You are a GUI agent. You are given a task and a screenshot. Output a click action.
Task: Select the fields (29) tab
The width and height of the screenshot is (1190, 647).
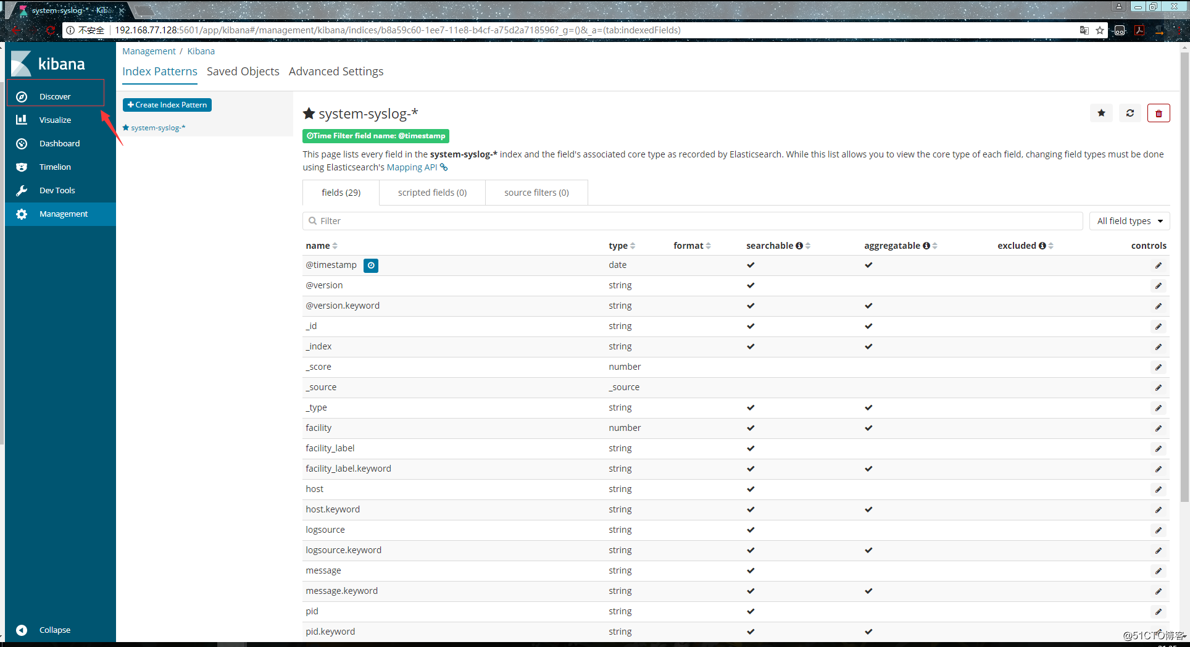click(x=341, y=193)
